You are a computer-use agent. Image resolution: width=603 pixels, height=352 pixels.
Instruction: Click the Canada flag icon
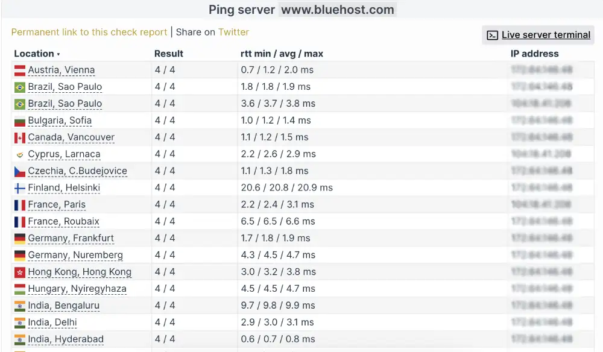point(19,137)
